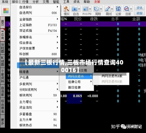This screenshot has width=146, height=133.
Task: Switch to the K线图 side tab
Action: (x=3, y=61)
